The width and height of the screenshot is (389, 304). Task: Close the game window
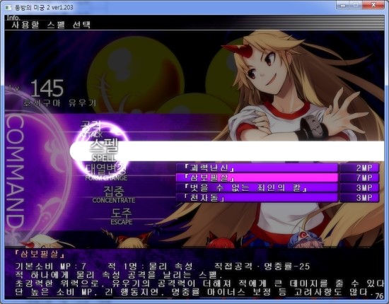tap(373, 5)
